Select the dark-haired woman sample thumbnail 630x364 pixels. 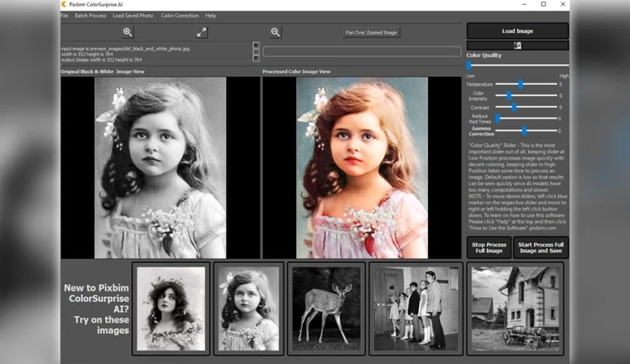click(171, 308)
